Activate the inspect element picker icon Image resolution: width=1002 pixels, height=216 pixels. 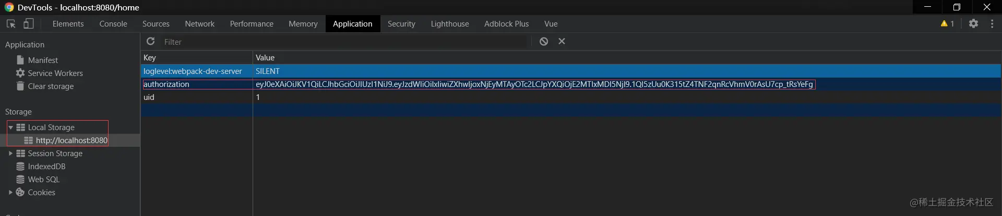click(11, 24)
